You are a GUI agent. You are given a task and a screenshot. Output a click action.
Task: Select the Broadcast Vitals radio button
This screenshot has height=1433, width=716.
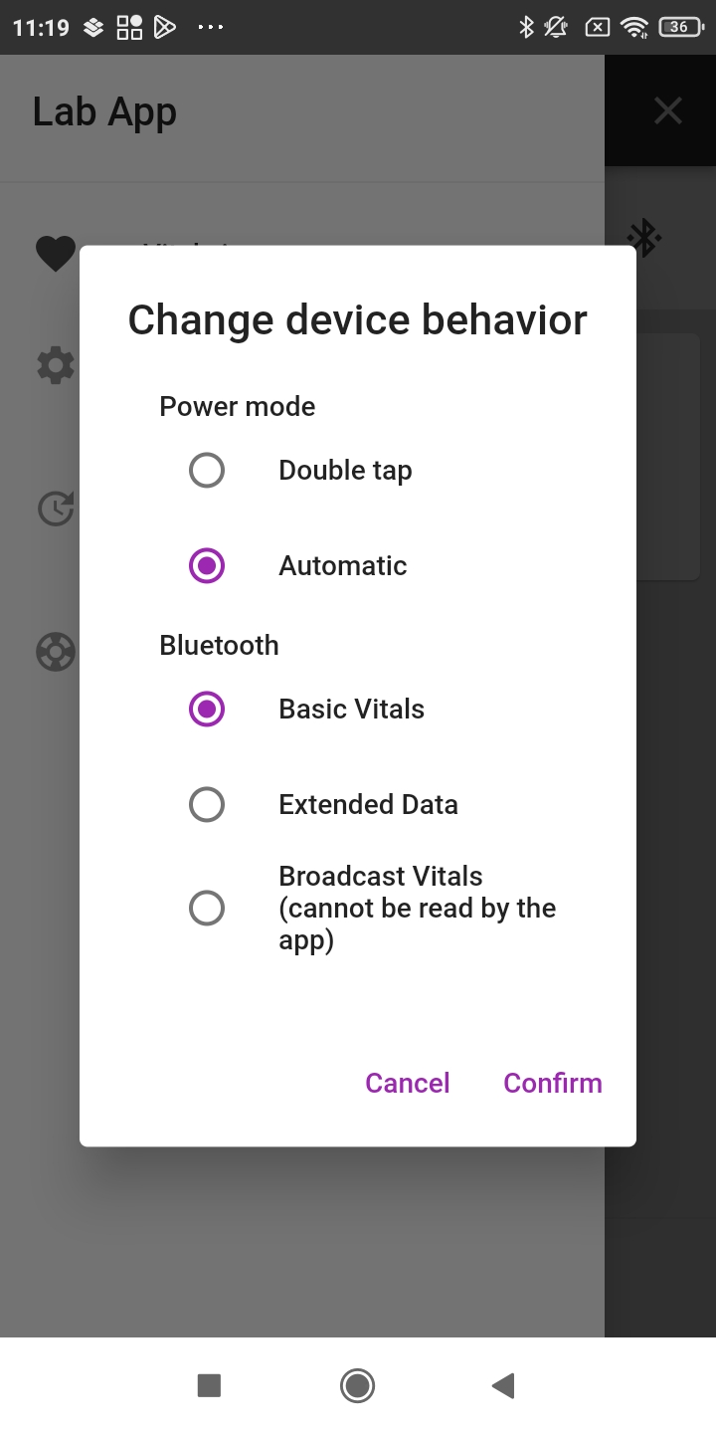(x=207, y=908)
